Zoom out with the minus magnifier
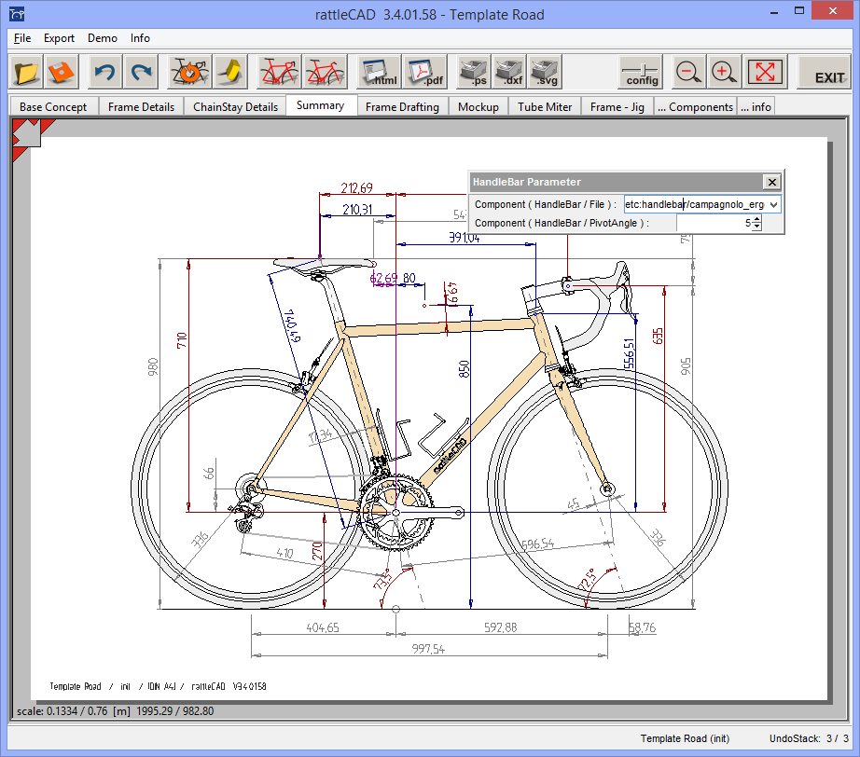The image size is (860, 757). coord(688,72)
